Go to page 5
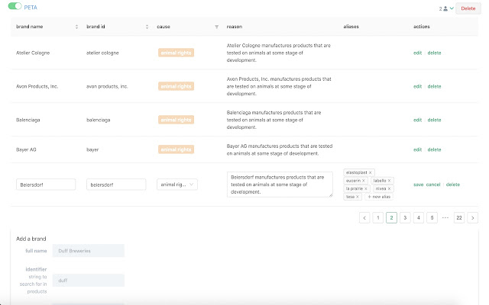Screen dimensions: 489x305 pyautogui.click(x=432, y=218)
